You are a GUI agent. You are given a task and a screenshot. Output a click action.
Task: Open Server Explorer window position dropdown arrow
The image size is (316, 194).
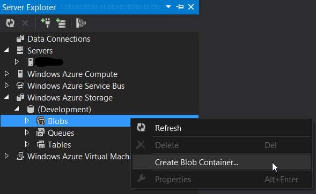point(168,7)
